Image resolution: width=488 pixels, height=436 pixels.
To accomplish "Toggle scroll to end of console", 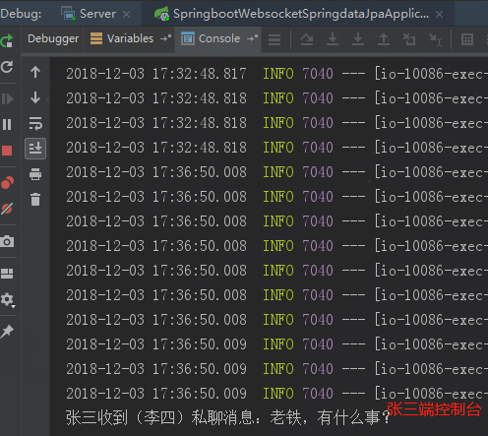I will coord(35,149).
